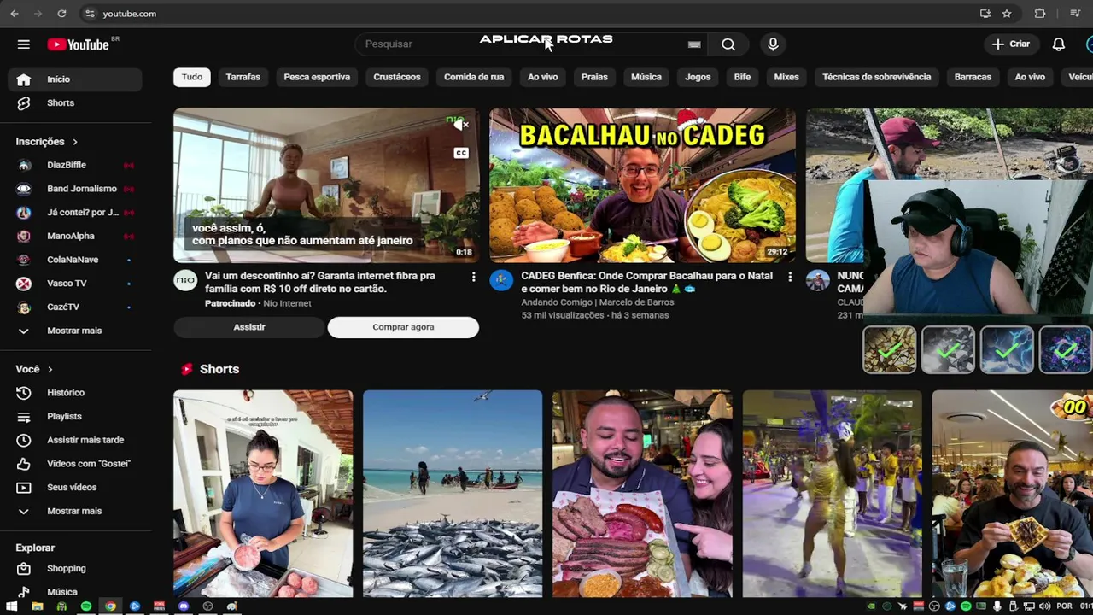
Task: Open Vídeos com "Gostei"
Action: point(75,464)
